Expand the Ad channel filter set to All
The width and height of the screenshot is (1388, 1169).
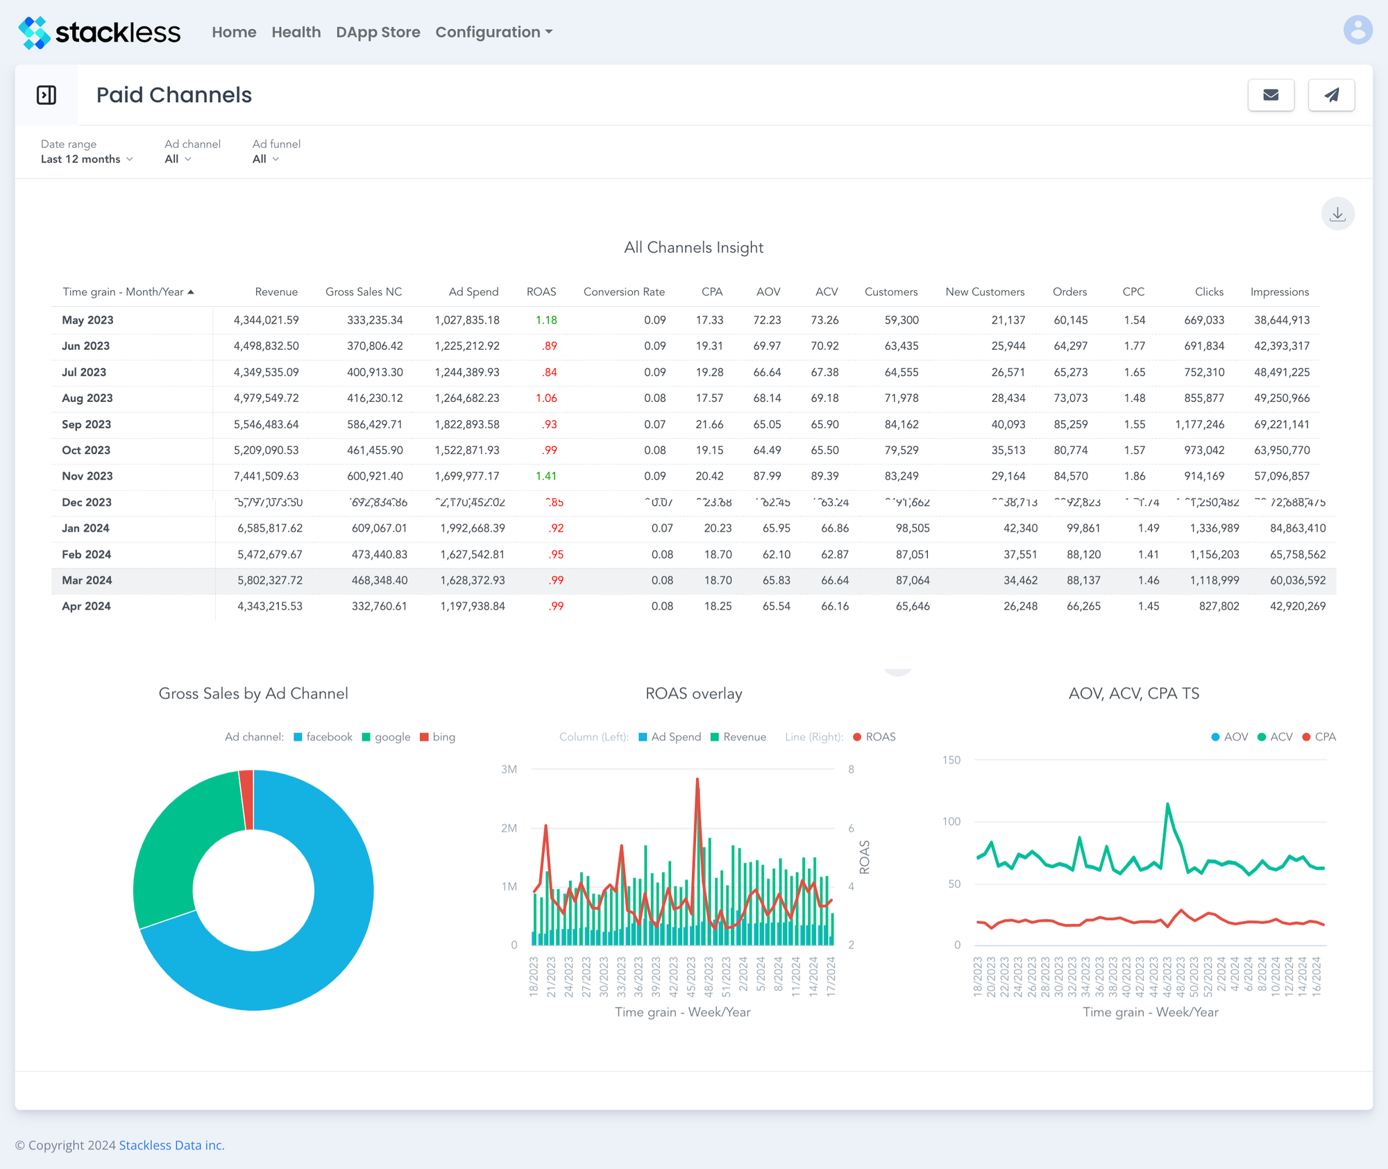pyautogui.click(x=177, y=158)
